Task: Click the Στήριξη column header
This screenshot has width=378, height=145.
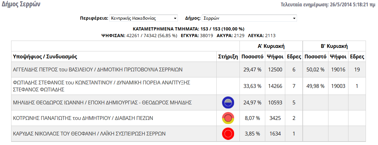Action: [228, 57]
